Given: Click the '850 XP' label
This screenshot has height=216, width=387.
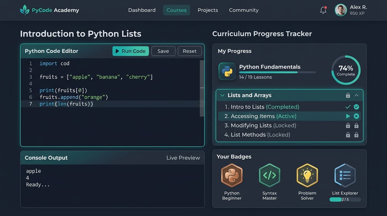Looking at the screenshot, I should click(x=357, y=13).
